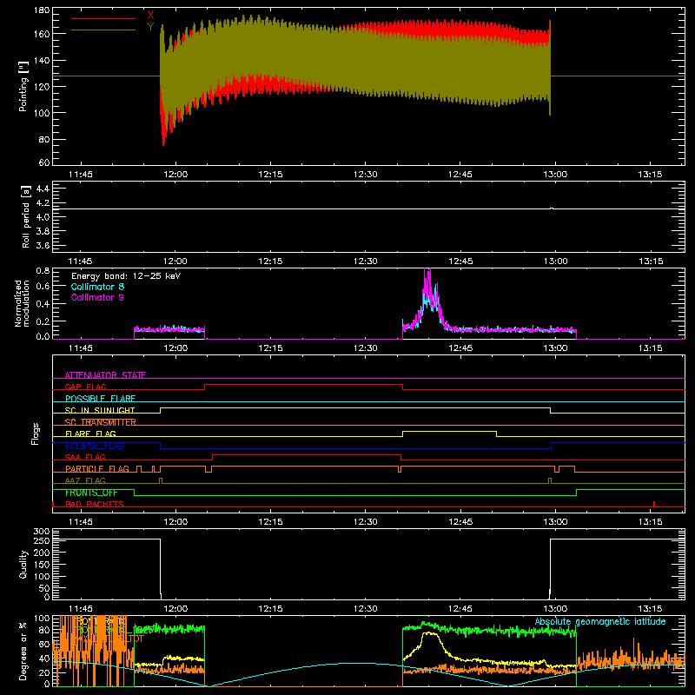Click the 'Roll period [s]' axis title

(25, 216)
